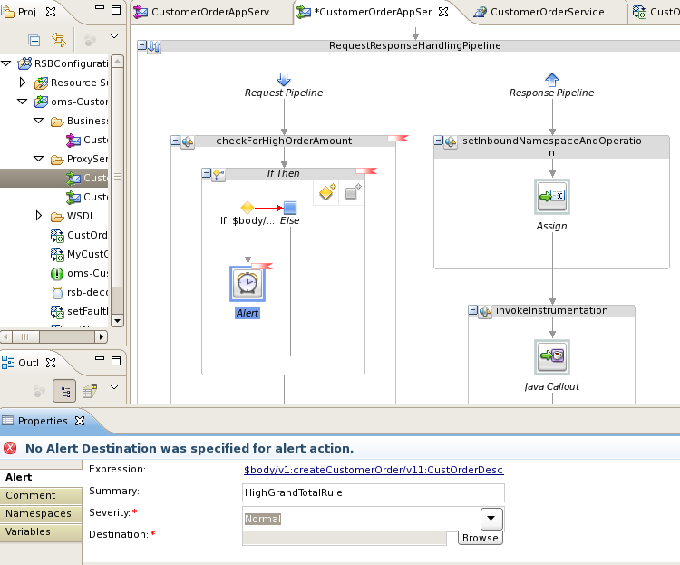This screenshot has width=680, height=565.
Task: Click the checkForHighOrderAmount stage icon
Action: pos(188,141)
